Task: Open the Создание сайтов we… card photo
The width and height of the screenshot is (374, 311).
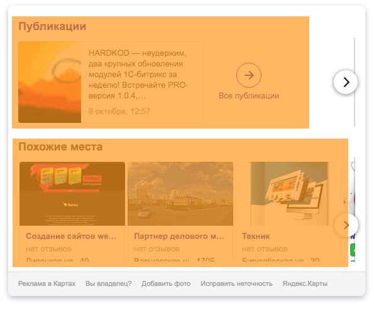Action: click(72, 194)
